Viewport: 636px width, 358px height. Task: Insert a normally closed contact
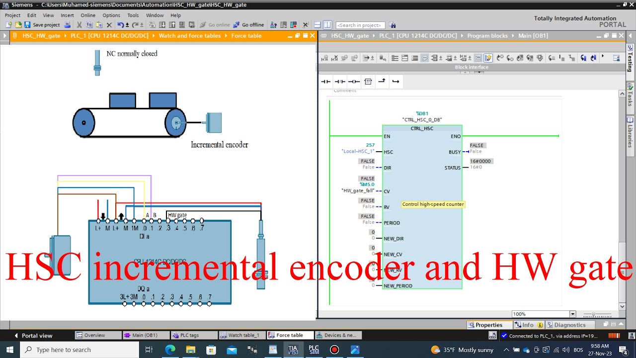(x=340, y=82)
